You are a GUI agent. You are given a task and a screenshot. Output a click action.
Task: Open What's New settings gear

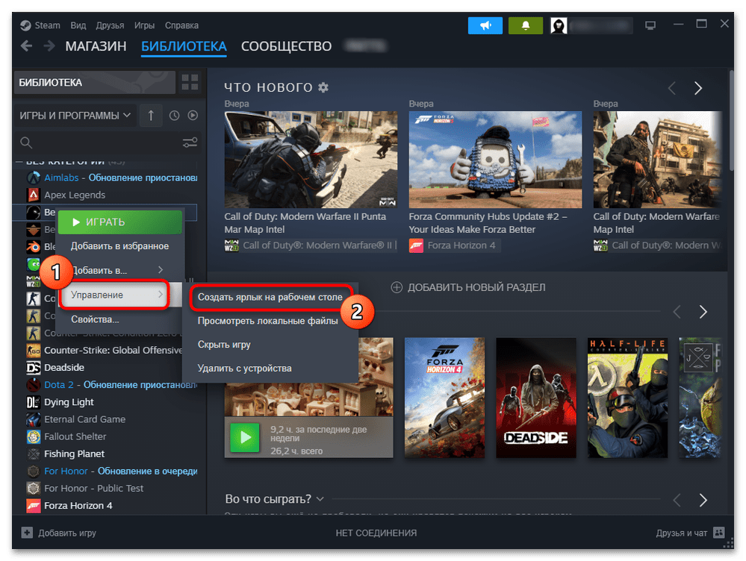coord(323,87)
